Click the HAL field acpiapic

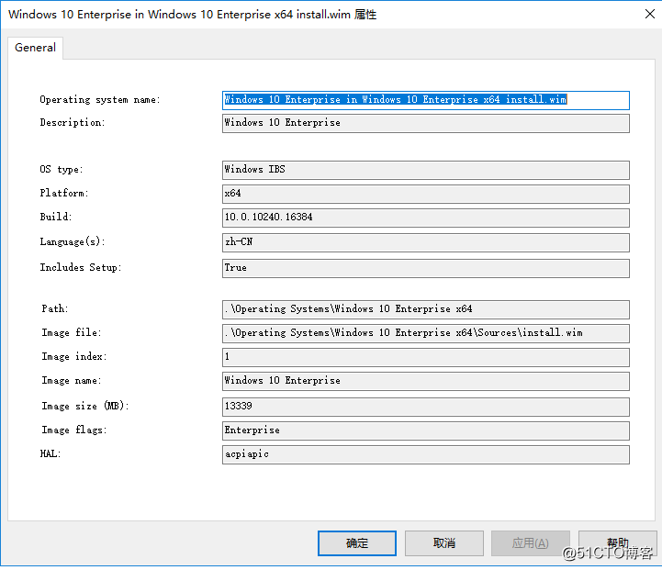pyautogui.click(x=426, y=455)
